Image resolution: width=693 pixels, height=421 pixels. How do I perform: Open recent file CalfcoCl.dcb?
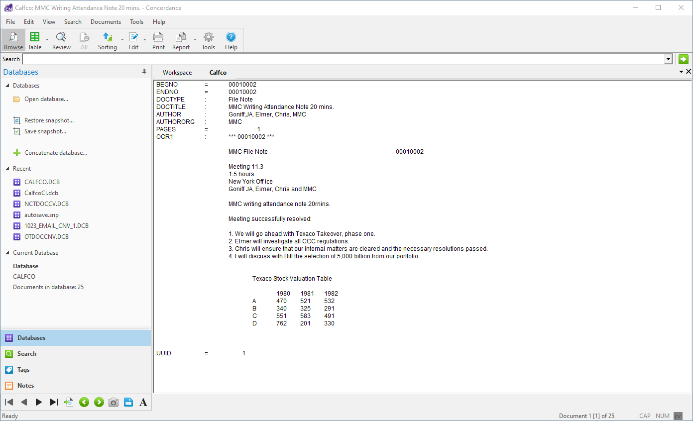(x=41, y=193)
